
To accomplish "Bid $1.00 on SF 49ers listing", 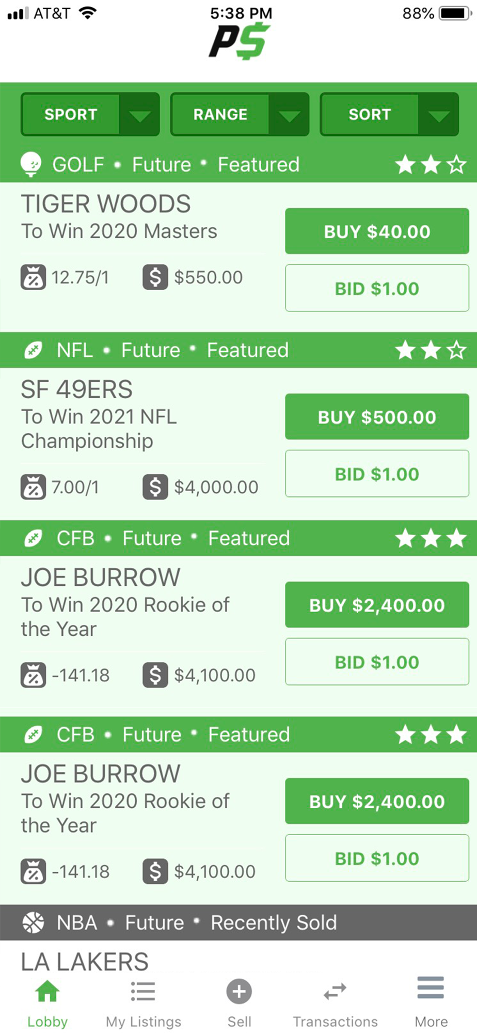I will tap(377, 474).
